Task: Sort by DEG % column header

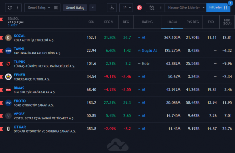Action: pyautogui.click(x=109, y=22)
